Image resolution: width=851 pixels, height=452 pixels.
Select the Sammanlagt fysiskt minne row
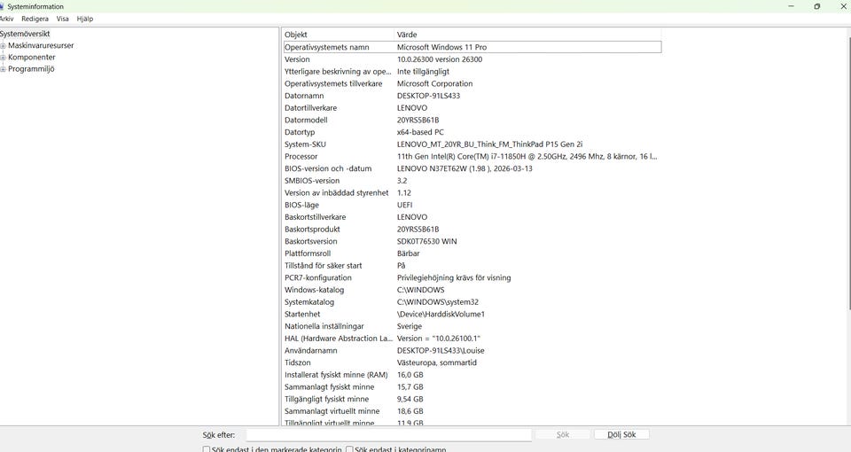coord(472,387)
